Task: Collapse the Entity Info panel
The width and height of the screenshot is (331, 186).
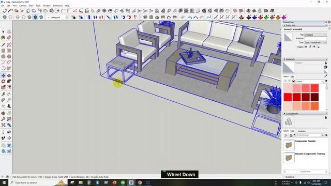Action: point(284,25)
